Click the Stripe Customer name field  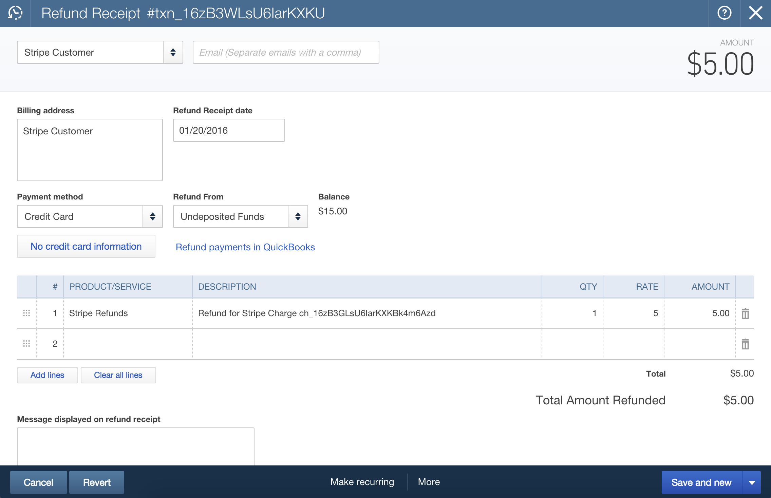pos(90,52)
